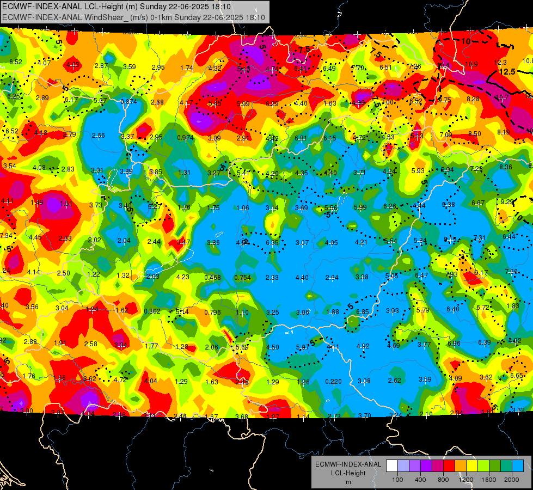Click the legend value 2000
The height and width of the screenshot is (490, 533).
coord(512,480)
